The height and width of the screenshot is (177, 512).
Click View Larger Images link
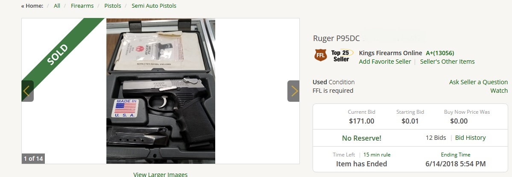160,174
